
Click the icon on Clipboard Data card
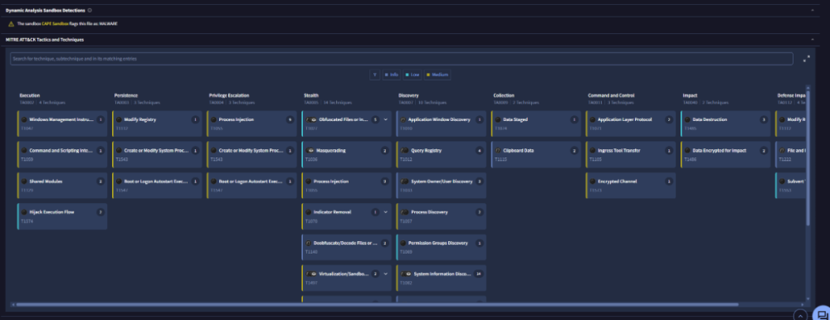[x=498, y=151]
